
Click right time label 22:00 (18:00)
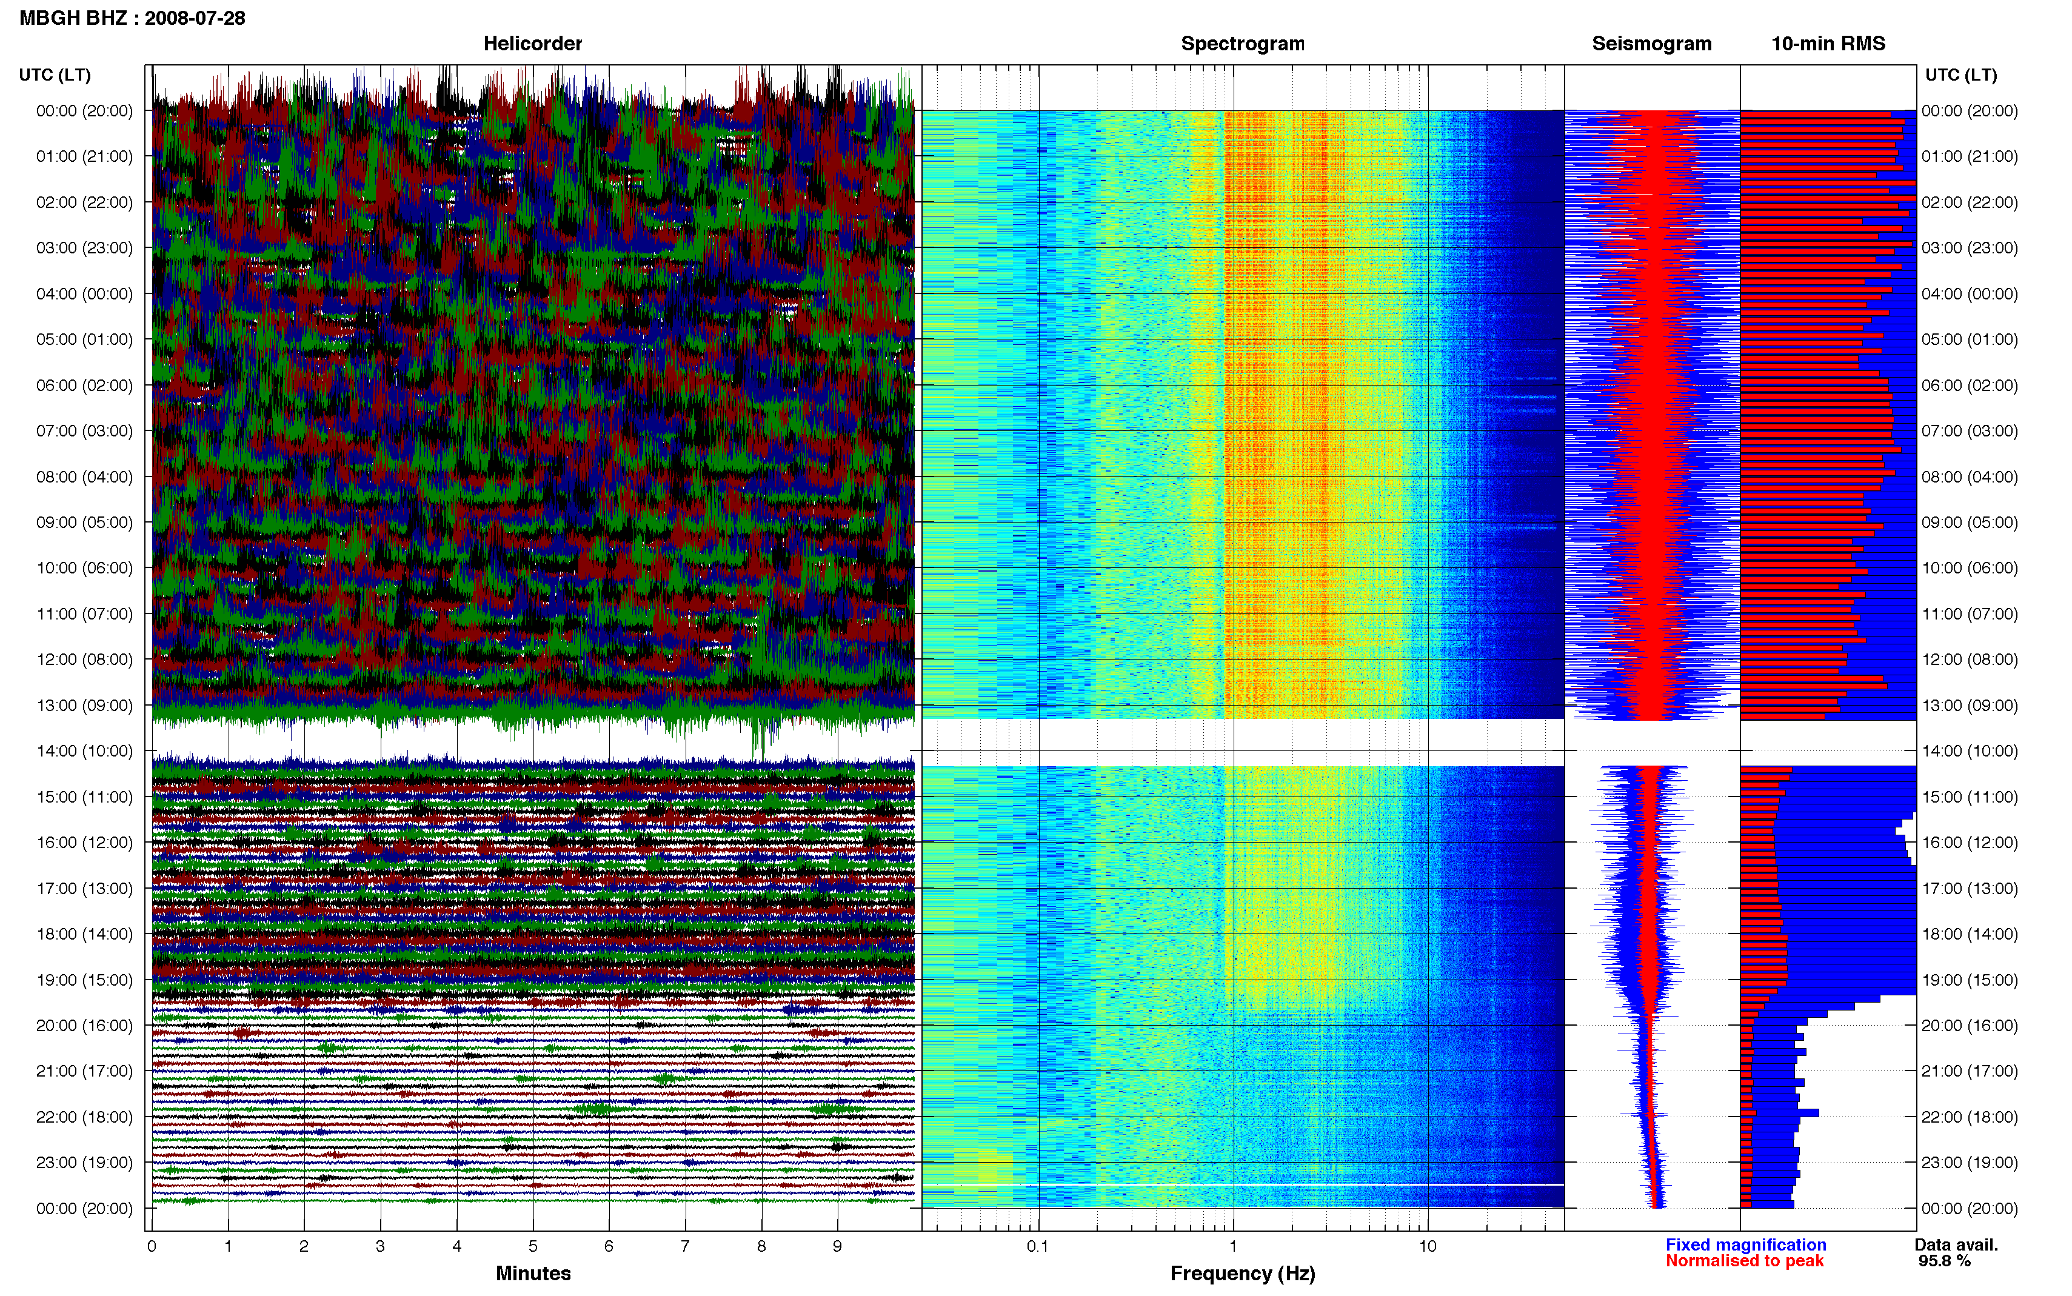(x=1969, y=1117)
